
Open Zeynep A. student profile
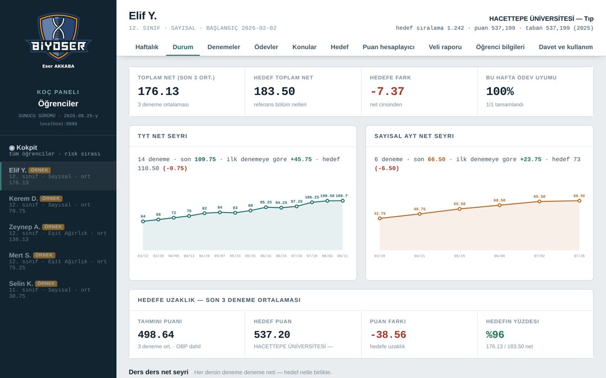pyautogui.click(x=58, y=233)
